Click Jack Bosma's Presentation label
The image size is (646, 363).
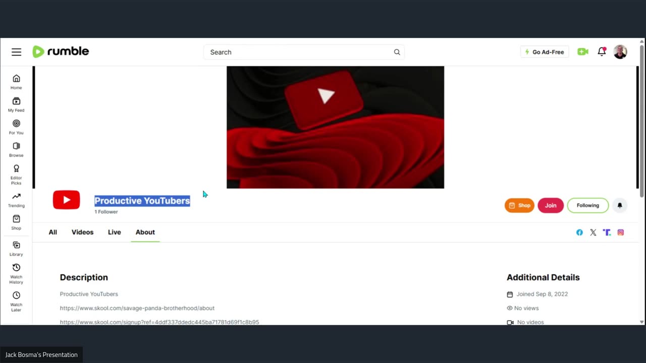tap(41, 354)
